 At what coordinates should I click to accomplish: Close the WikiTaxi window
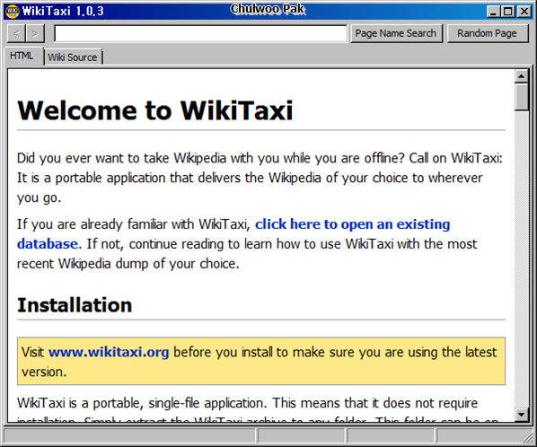click(524, 12)
